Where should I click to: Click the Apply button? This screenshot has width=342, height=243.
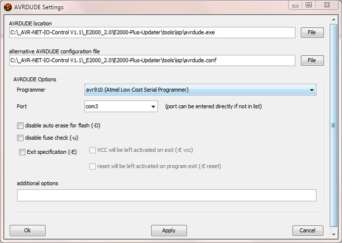(169, 230)
